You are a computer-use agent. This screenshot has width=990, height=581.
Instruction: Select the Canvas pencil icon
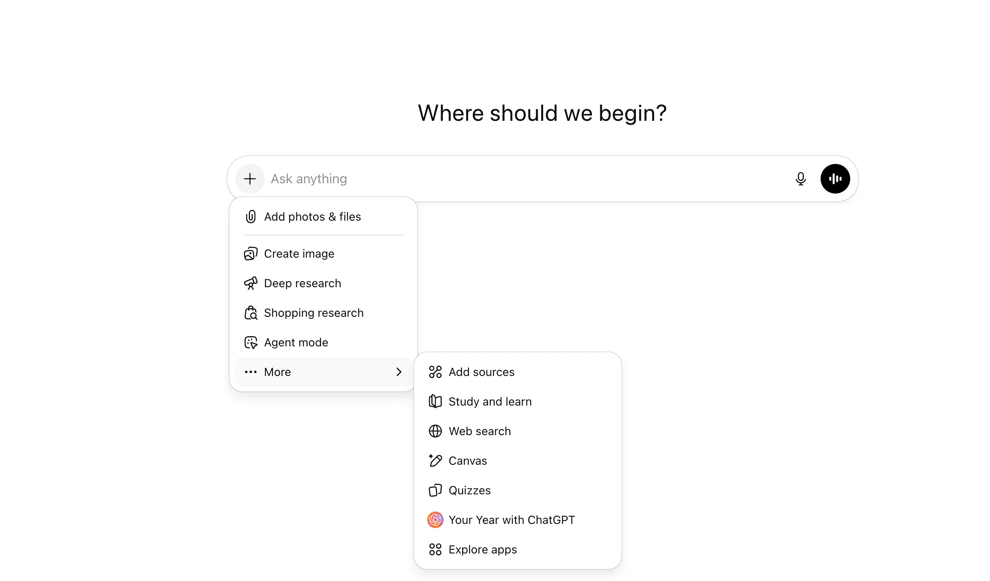point(435,461)
